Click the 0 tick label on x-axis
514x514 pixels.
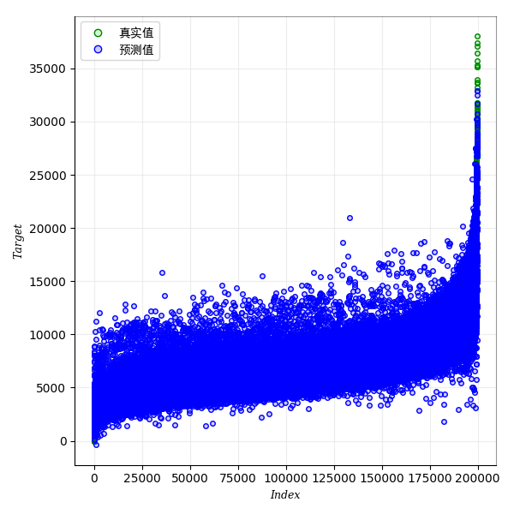(x=94, y=478)
